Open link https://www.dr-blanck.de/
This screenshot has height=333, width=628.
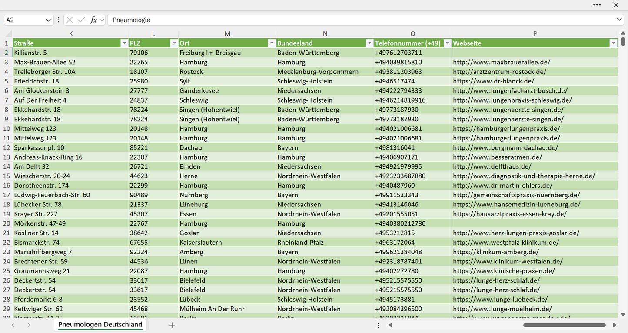[x=494, y=81]
